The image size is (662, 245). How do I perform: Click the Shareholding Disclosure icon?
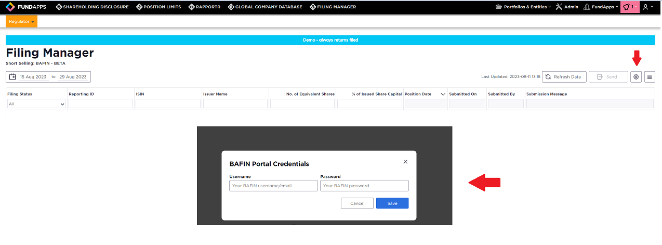[59, 7]
